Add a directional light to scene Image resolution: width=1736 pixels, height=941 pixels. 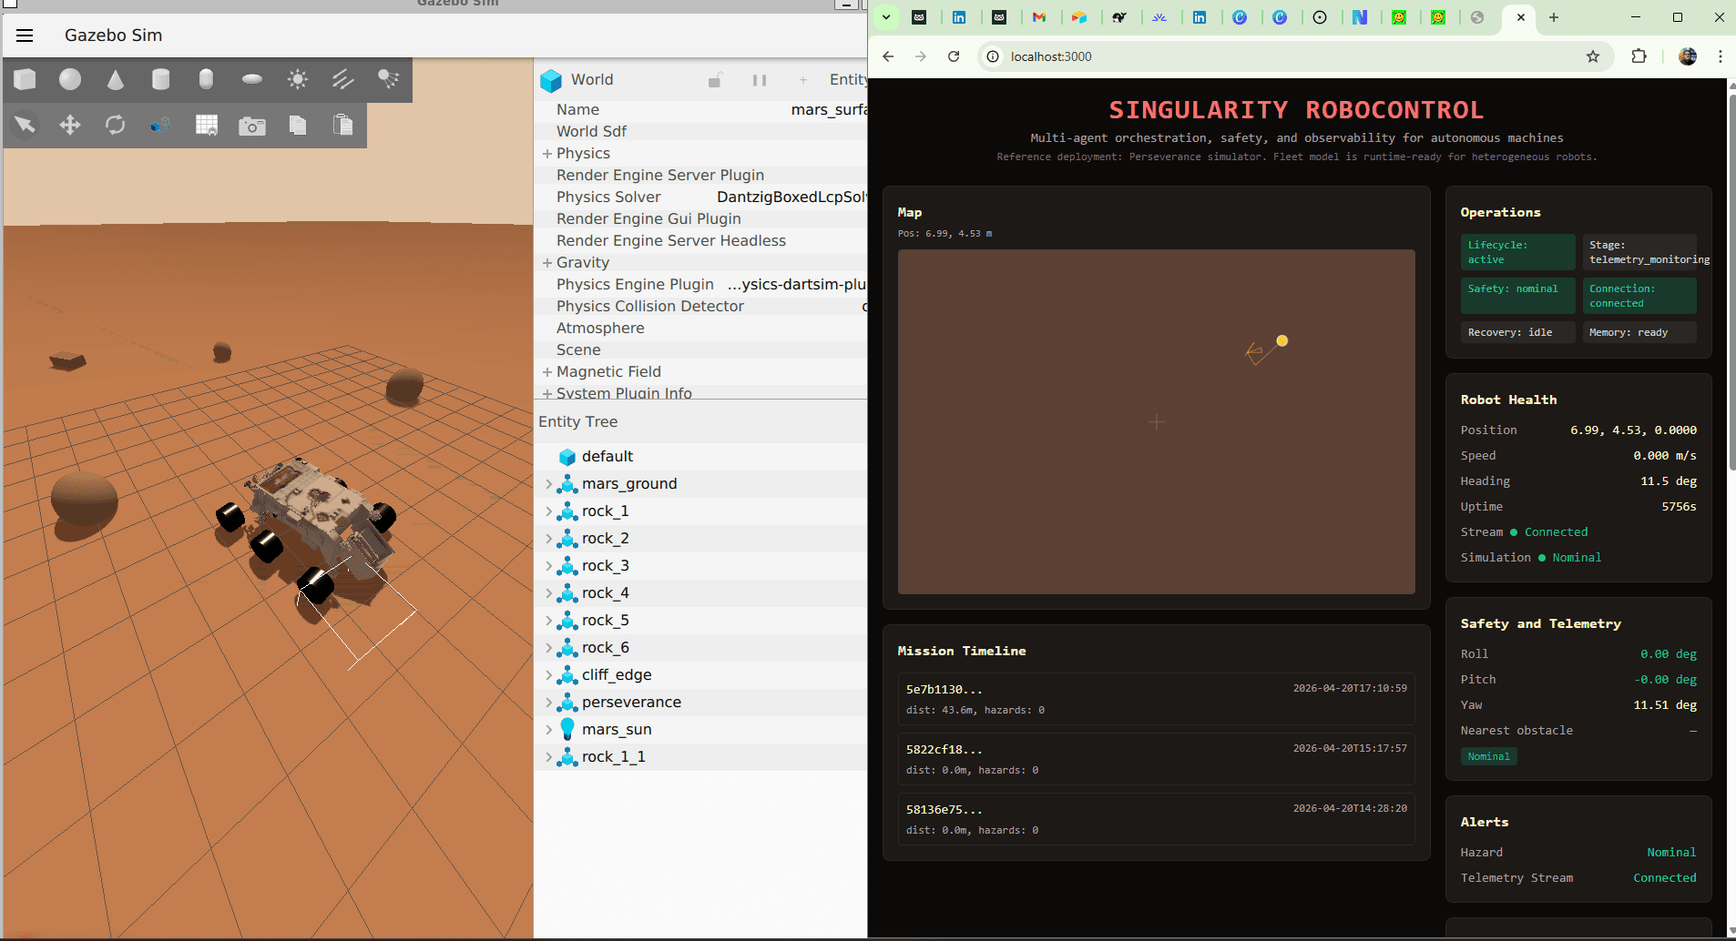click(x=343, y=80)
